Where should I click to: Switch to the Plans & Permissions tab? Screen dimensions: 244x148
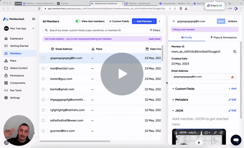[x=223, y=37]
